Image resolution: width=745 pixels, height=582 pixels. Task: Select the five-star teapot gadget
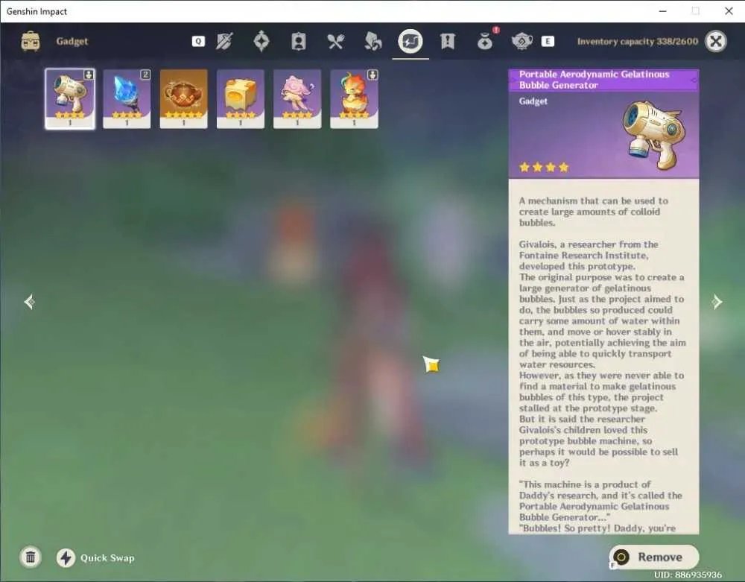(x=183, y=99)
